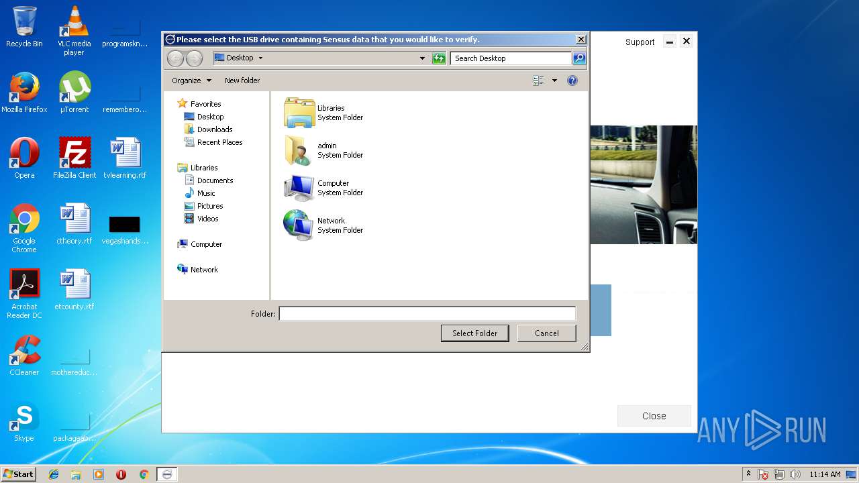
Task: Select Network in navigation pane
Action: click(197, 270)
